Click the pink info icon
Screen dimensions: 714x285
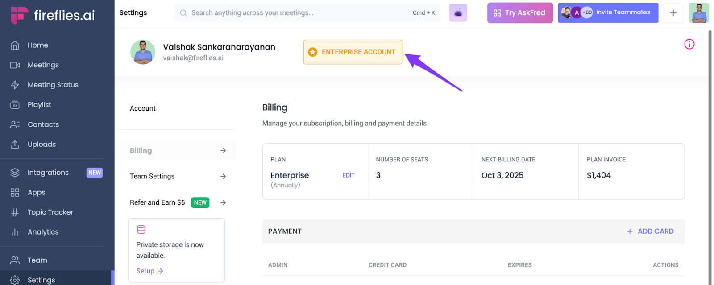click(689, 44)
